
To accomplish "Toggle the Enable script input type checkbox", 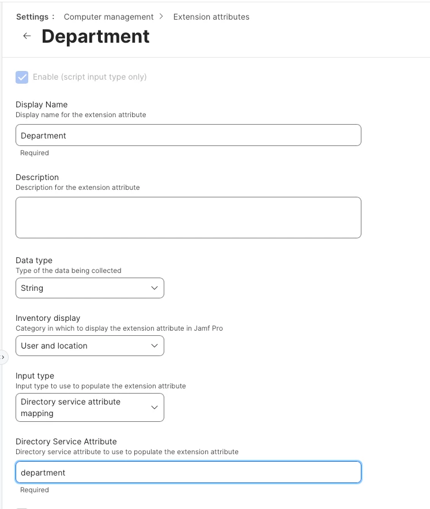I will [x=22, y=77].
